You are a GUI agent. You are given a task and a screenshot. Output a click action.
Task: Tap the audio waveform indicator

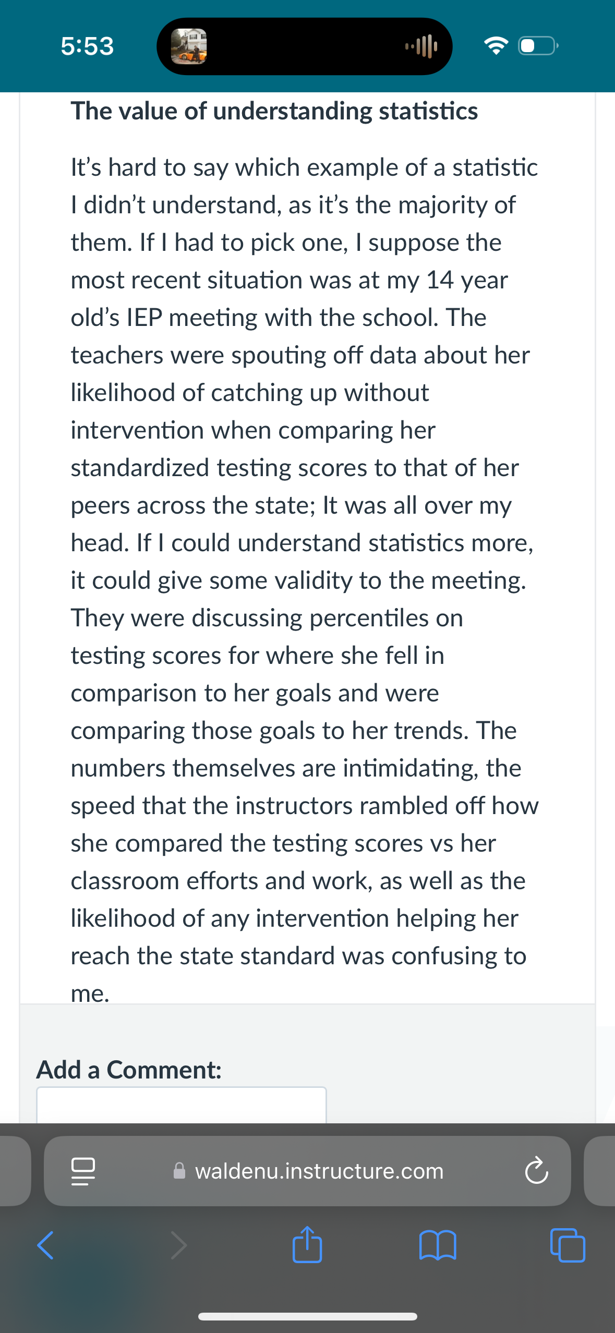click(421, 46)
